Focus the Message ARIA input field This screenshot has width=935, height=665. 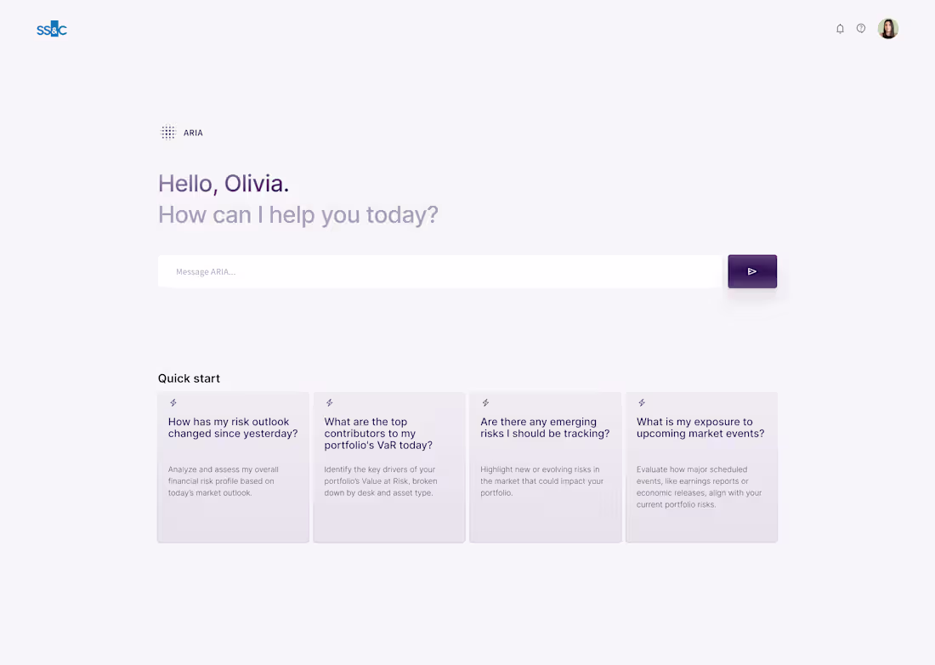point(439,271)
